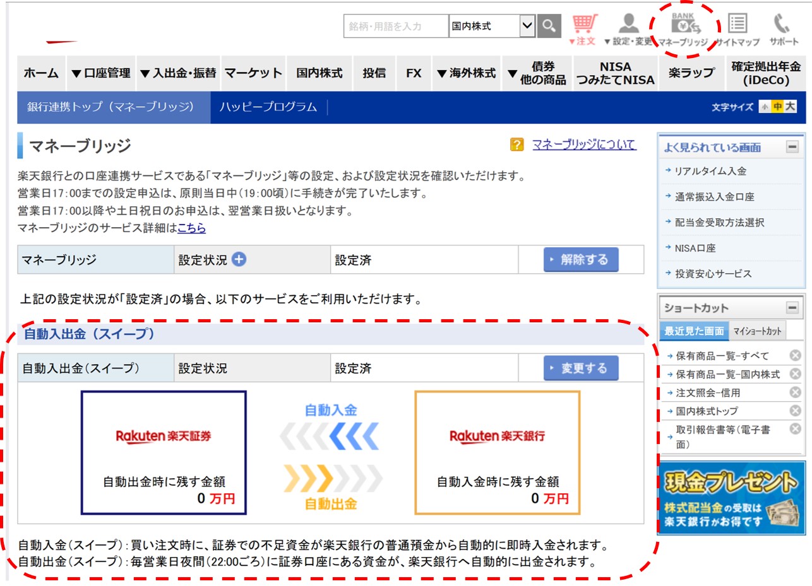Open 配当金受取方法選択 link
This screenshot has width=812, height=586.
pyautogui.click(x=719, y=223)
